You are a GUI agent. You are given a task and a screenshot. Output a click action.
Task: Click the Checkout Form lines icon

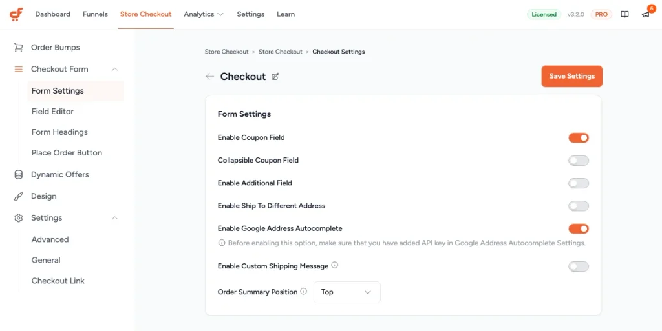pos(18,69)
